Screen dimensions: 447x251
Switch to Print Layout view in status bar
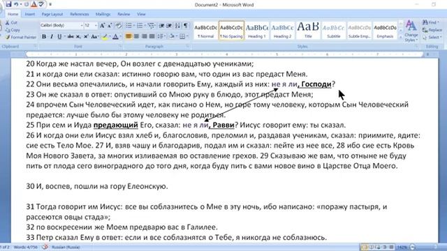(x=364, y=247)
